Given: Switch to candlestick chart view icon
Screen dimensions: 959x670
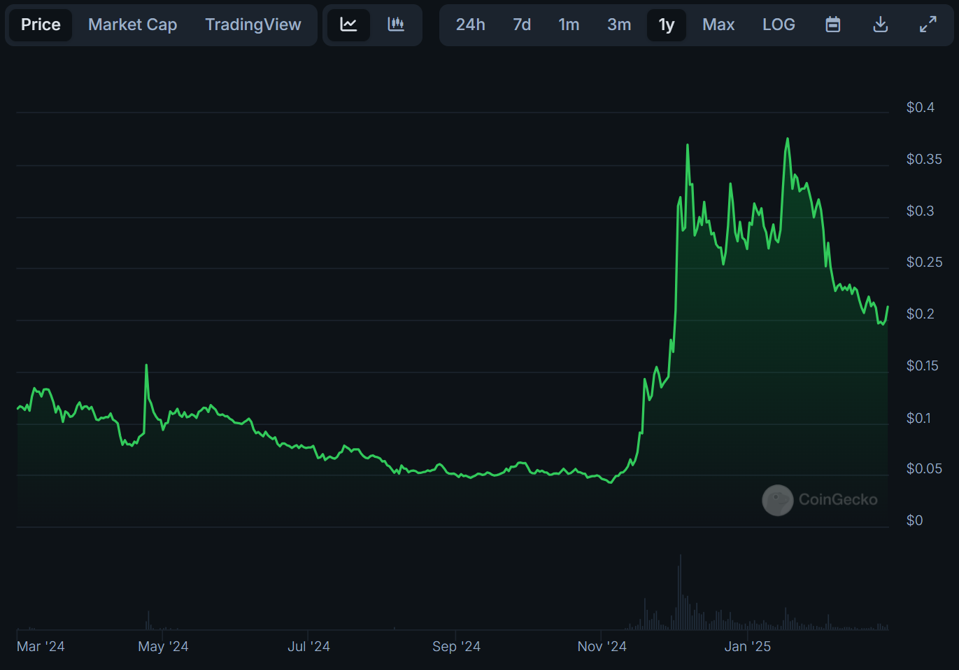Looking at the screenshot, I should tap(396, 25).
